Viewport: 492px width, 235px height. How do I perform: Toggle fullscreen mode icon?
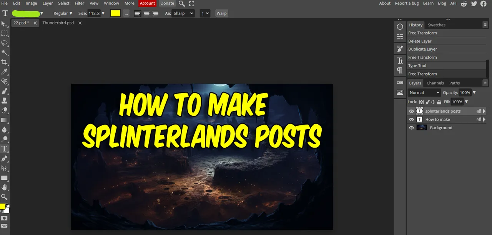pyautogui.click(x=191, y=3)
